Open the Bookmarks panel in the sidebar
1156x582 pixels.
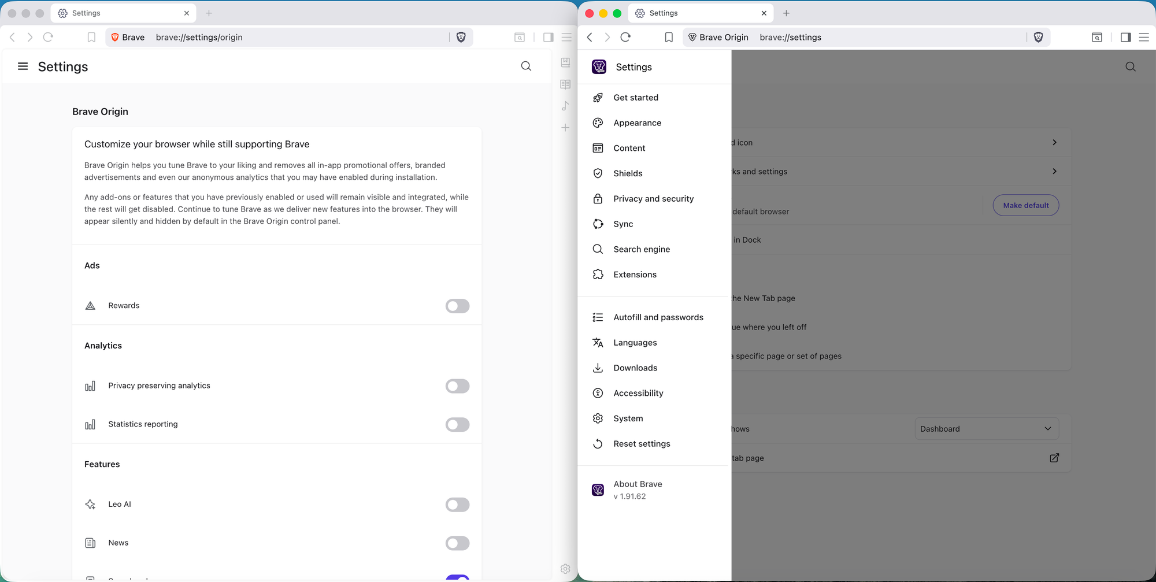pyautogui.click(x=565, y=62)
